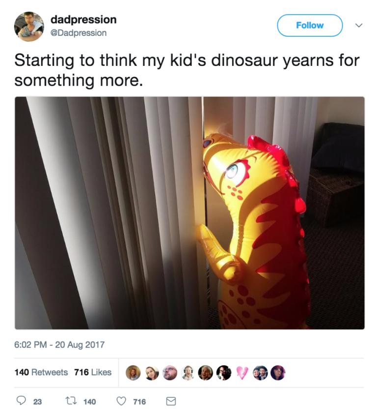The width and height of the screenshot is (377, 417).
Task: Open dadpression profile avatar
Action: (29, 27)
